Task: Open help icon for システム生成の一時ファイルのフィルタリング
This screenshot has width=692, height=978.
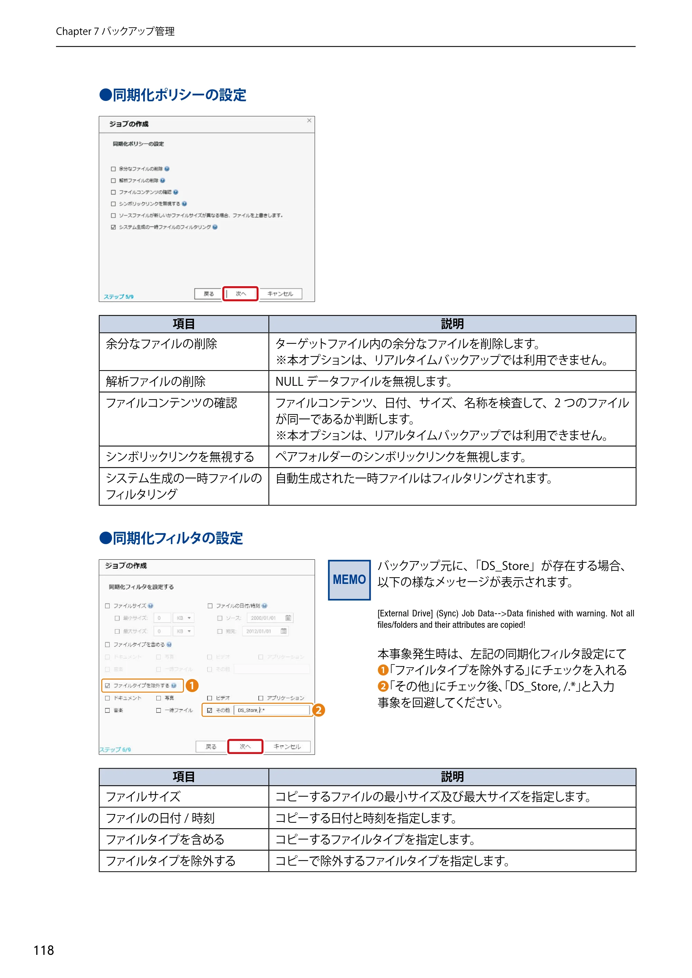Action: point(215,227)
